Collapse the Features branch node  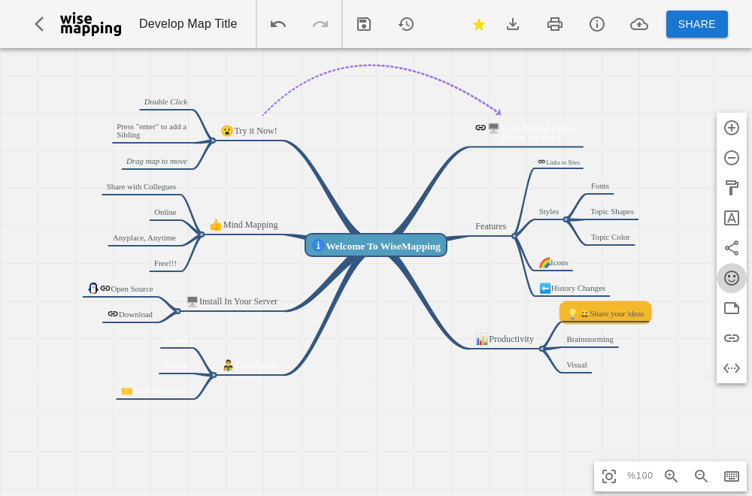[514, 236]
